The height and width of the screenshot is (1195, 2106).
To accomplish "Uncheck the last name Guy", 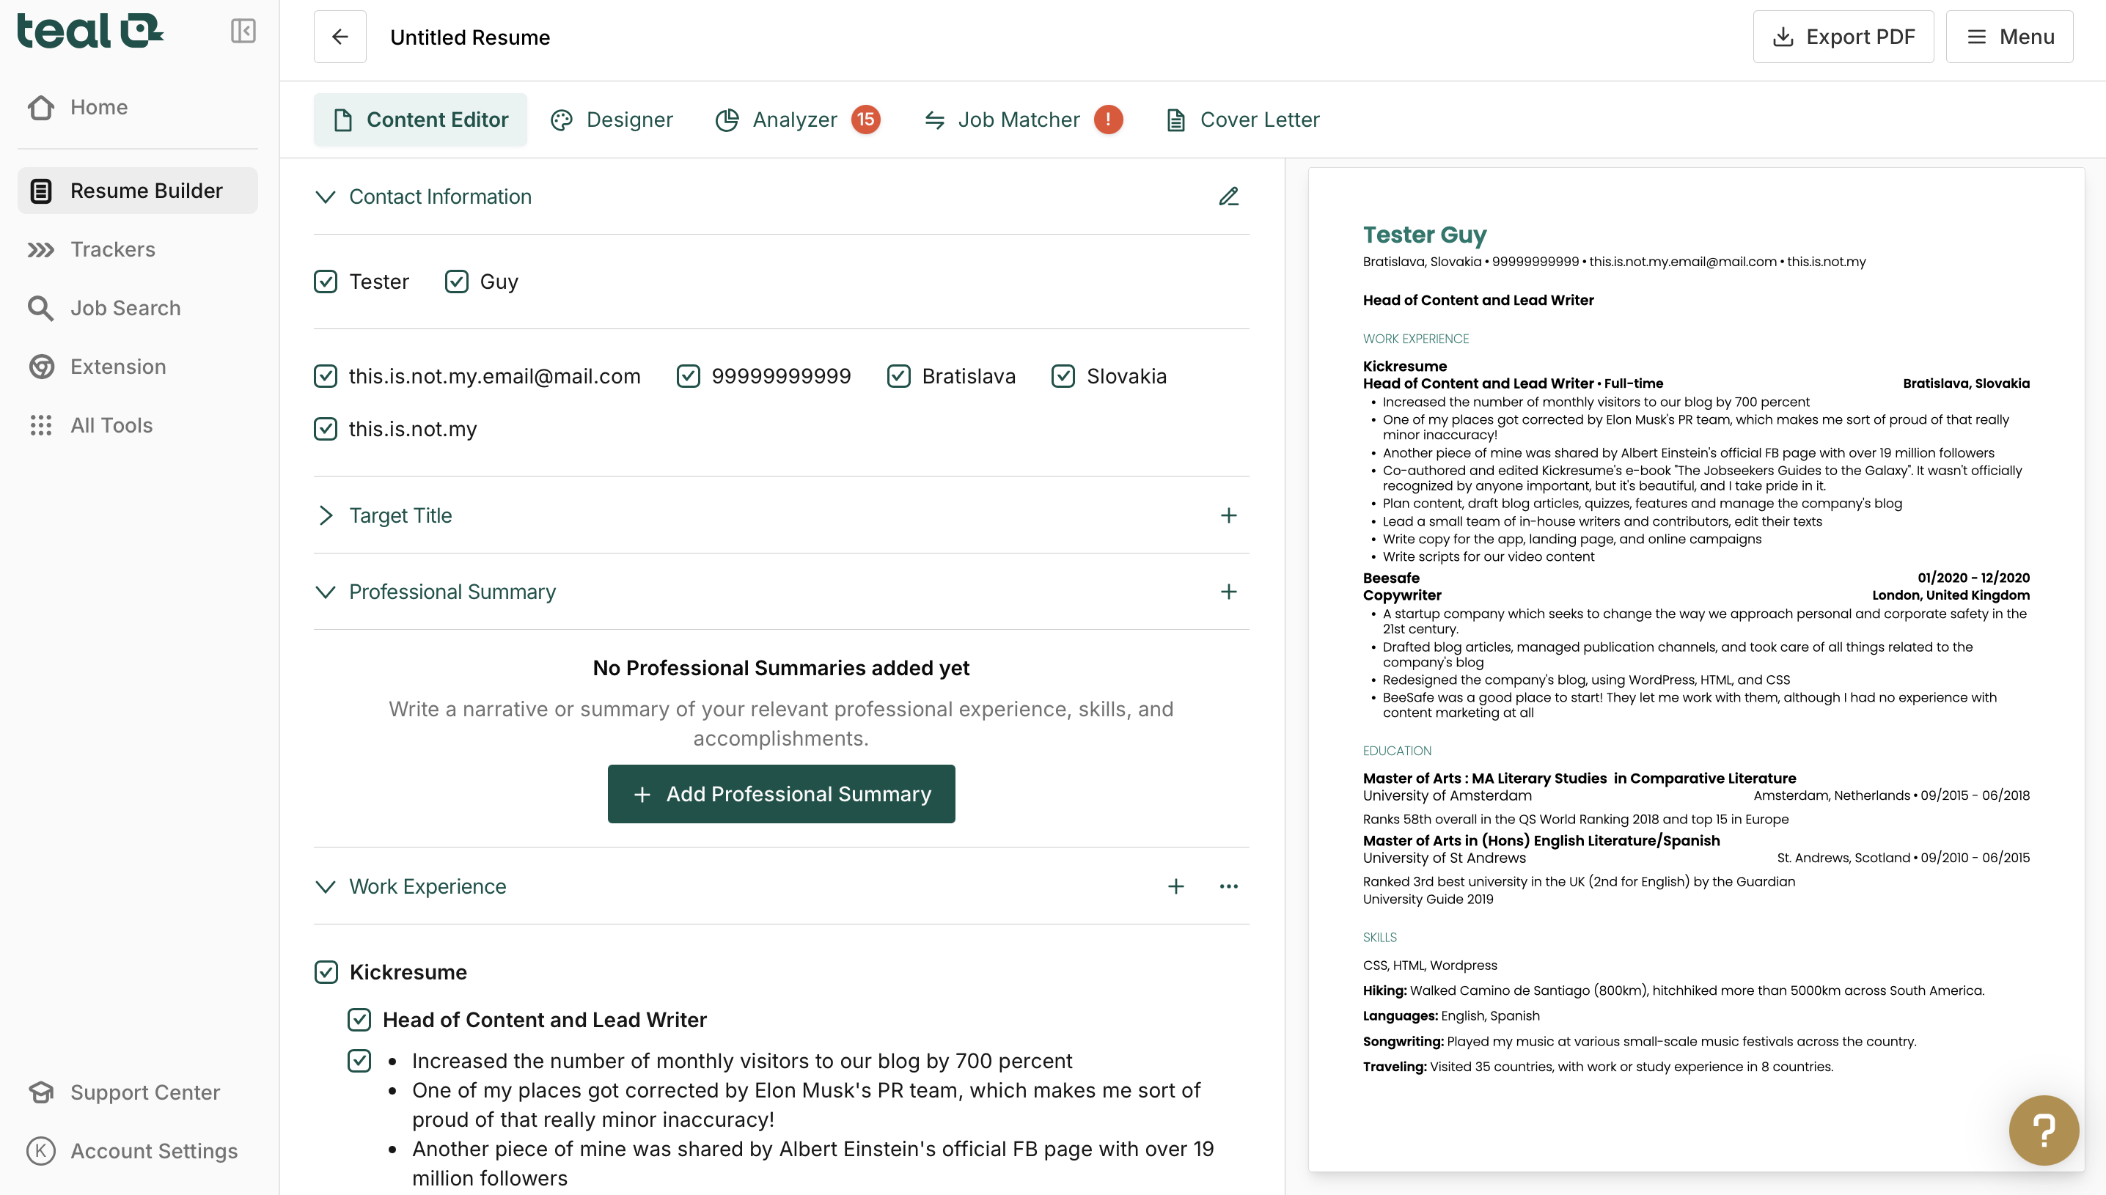I will pyautogui.click(x=457, y=282).
